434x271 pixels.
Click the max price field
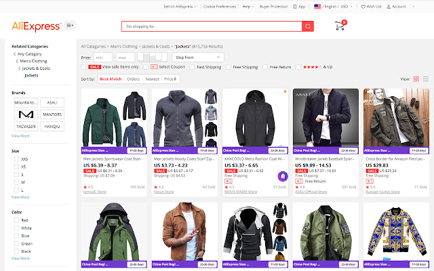(125, 58)
